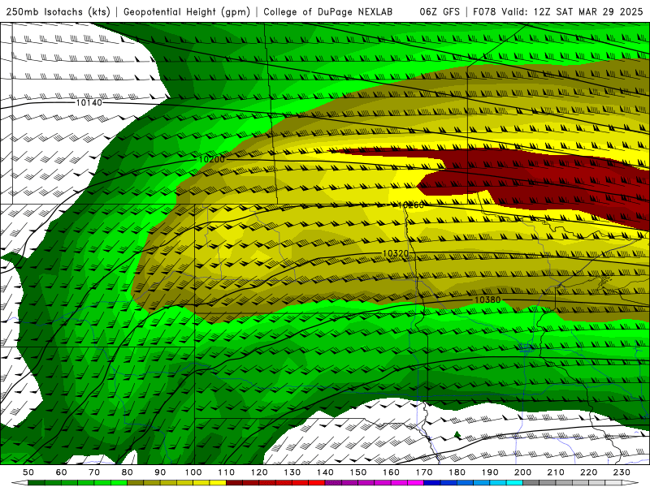Click the 100 value on the color scale
Image resolution: width=650 pixels, height=487 pixels.
(x=193, y=472)
